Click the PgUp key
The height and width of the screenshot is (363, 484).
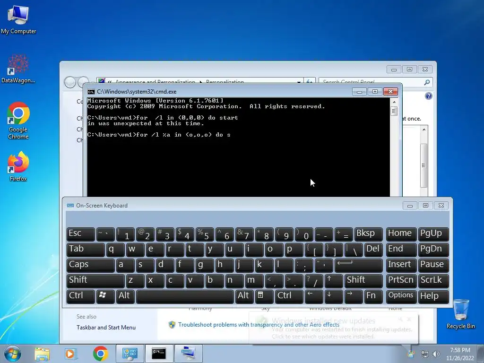click(433, 234)
